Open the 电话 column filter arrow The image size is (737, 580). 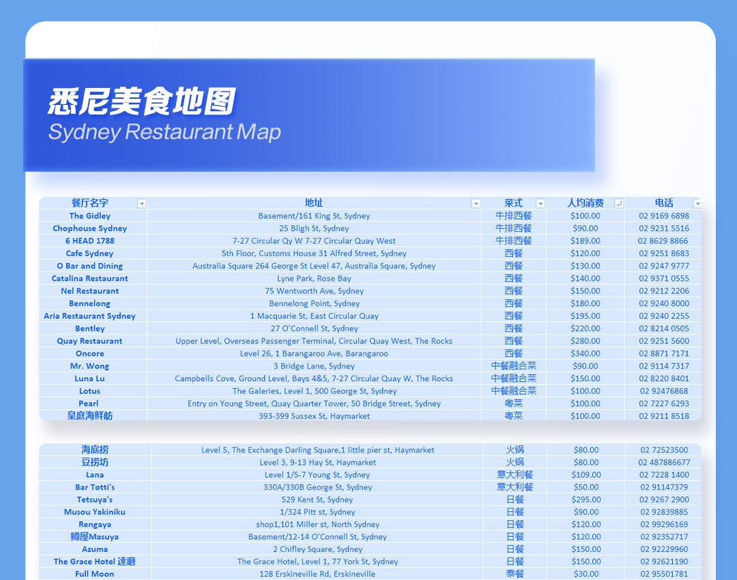pos(697,203)
